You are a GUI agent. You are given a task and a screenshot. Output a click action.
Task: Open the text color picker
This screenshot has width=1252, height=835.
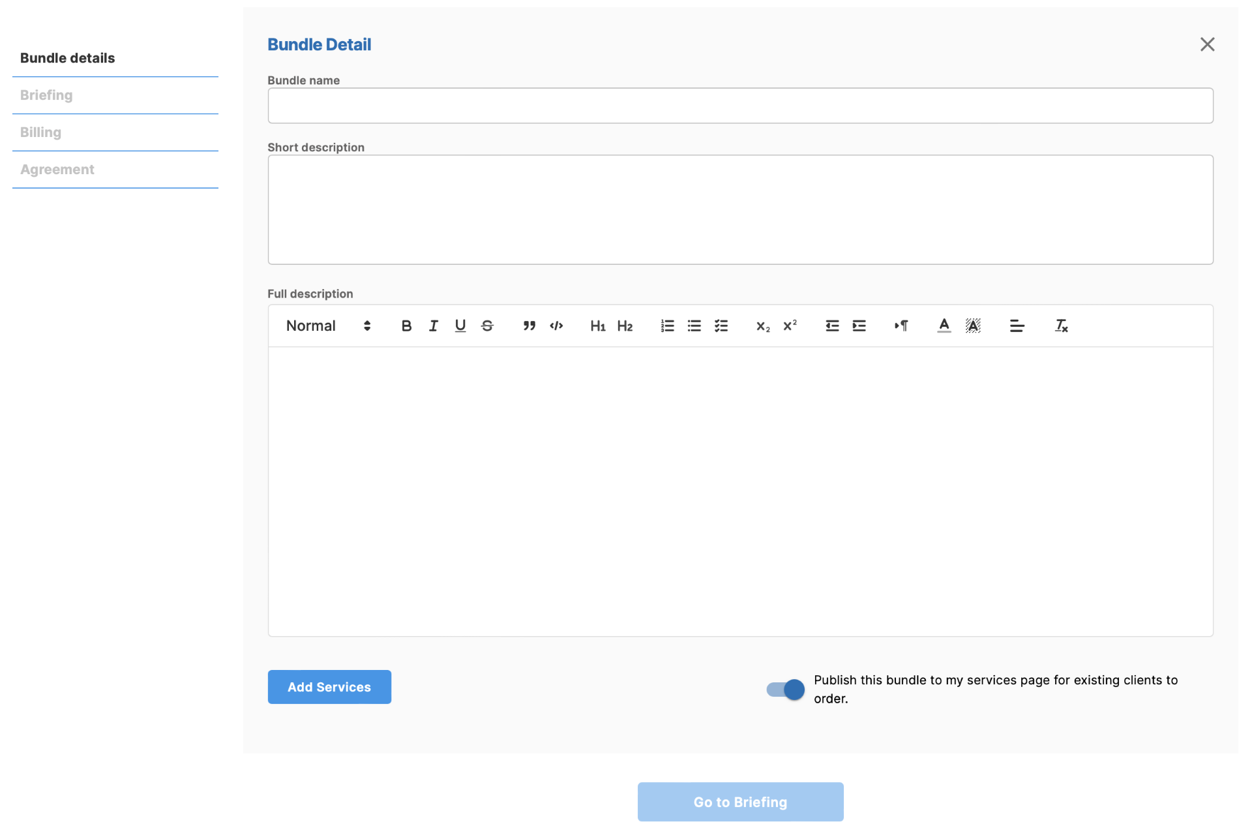[x=944, y=326]
